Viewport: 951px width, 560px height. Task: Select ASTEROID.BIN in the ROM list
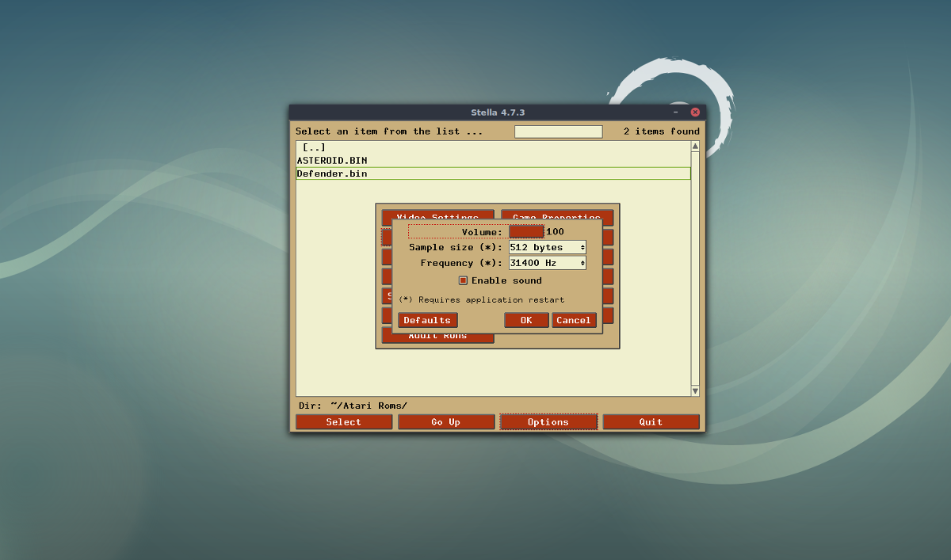click(x=493, y=160)
